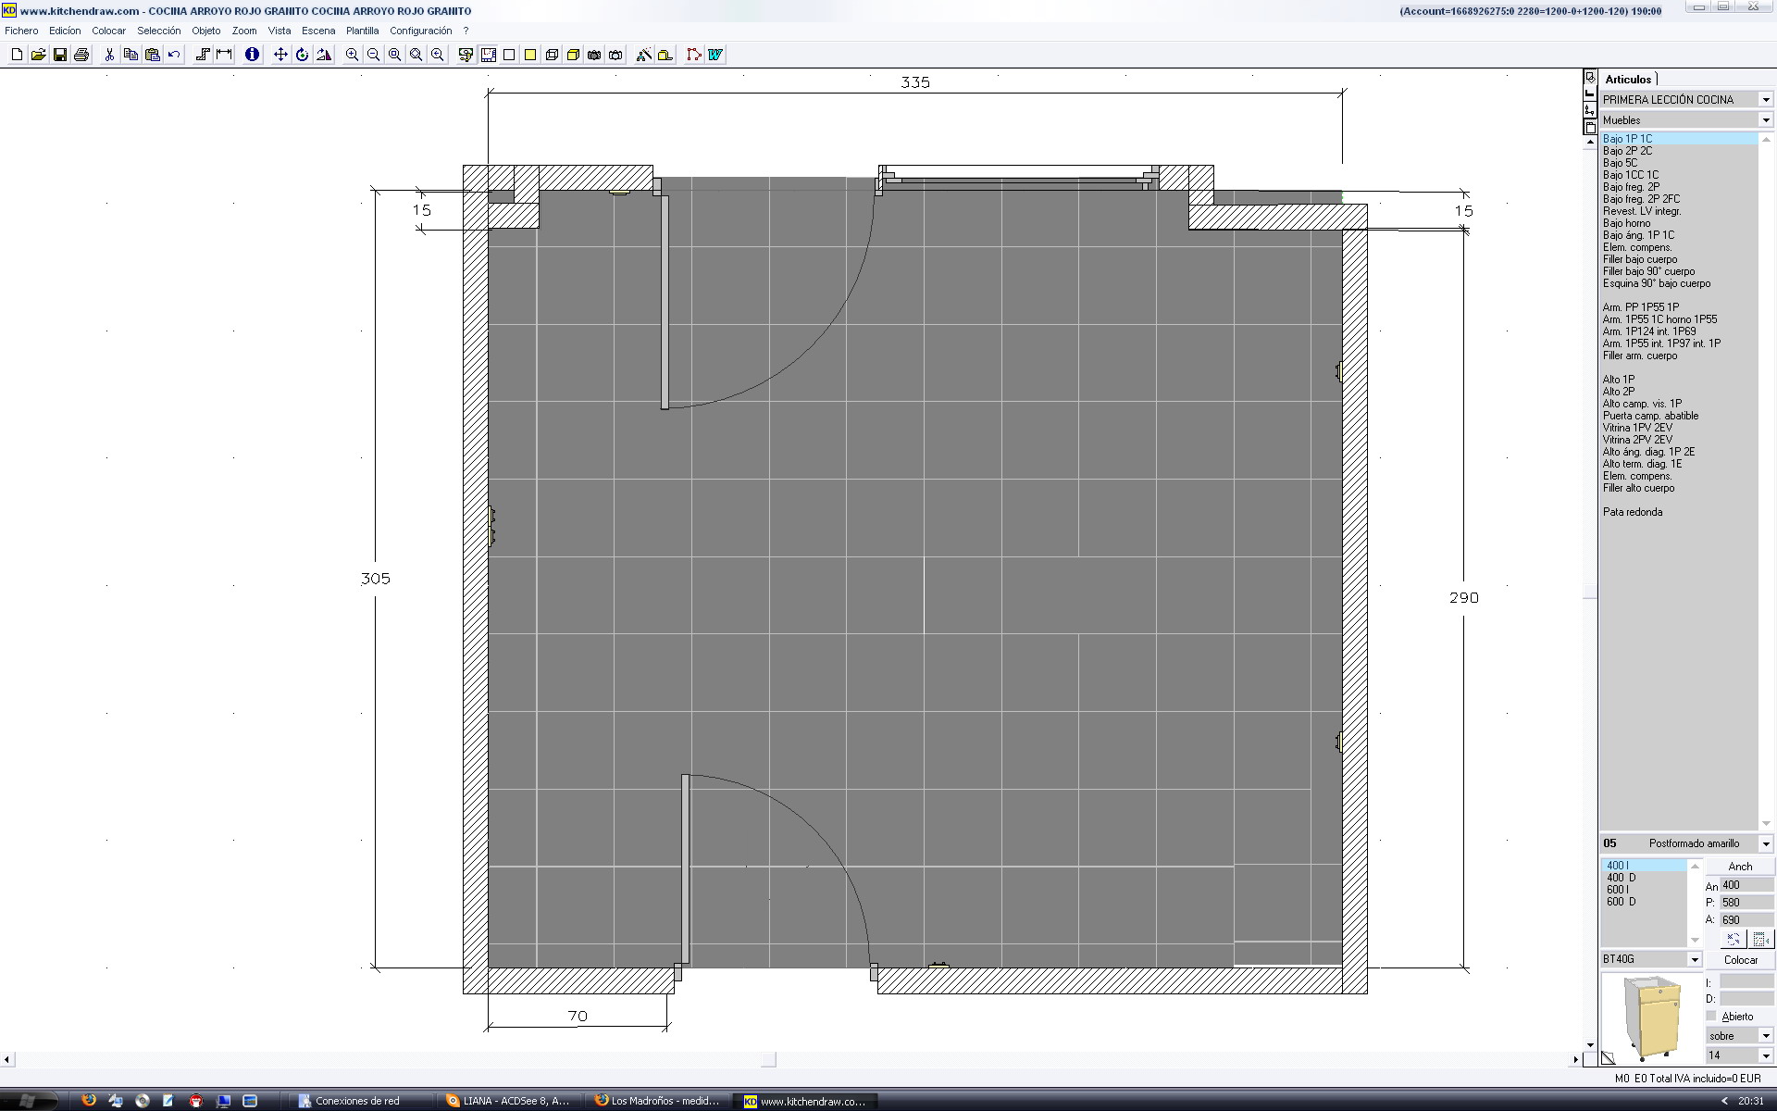Click the yellow filled square view icon
This screenshot has height=1111, width=1777.
[530, 56]
